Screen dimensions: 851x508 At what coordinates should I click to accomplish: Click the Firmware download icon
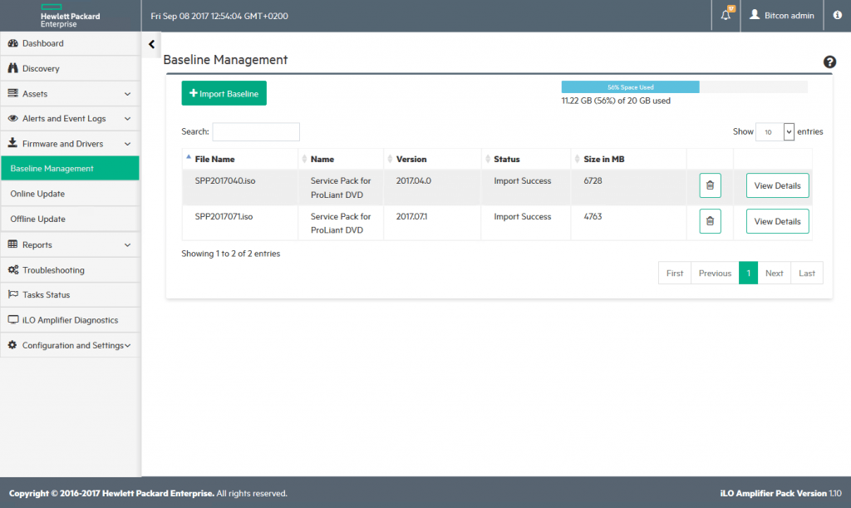point(12,143)
